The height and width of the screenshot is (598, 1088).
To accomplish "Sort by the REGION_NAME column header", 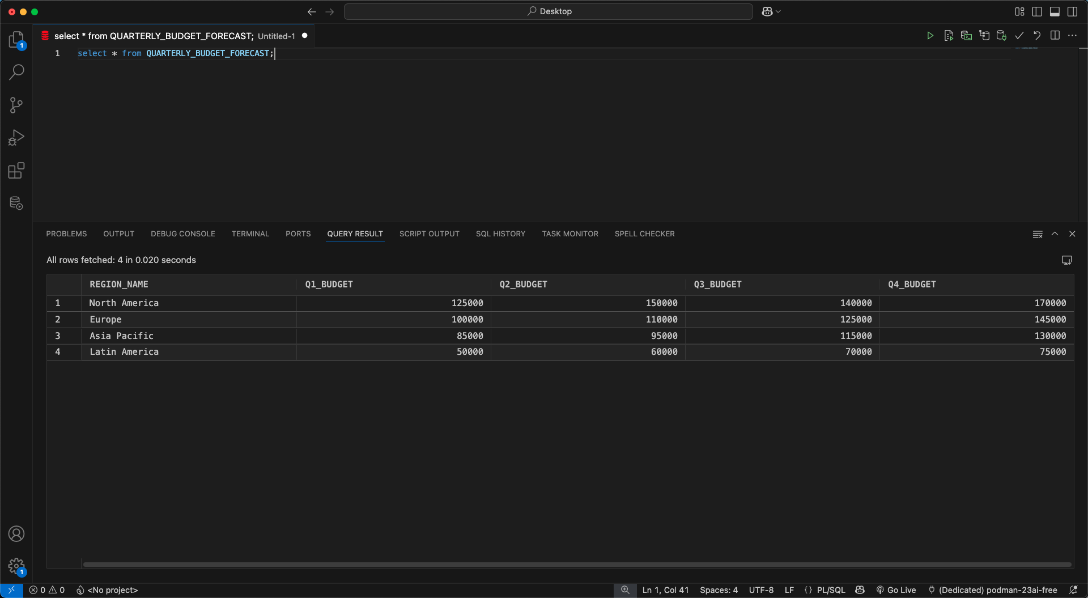I will tap(189, 285).
